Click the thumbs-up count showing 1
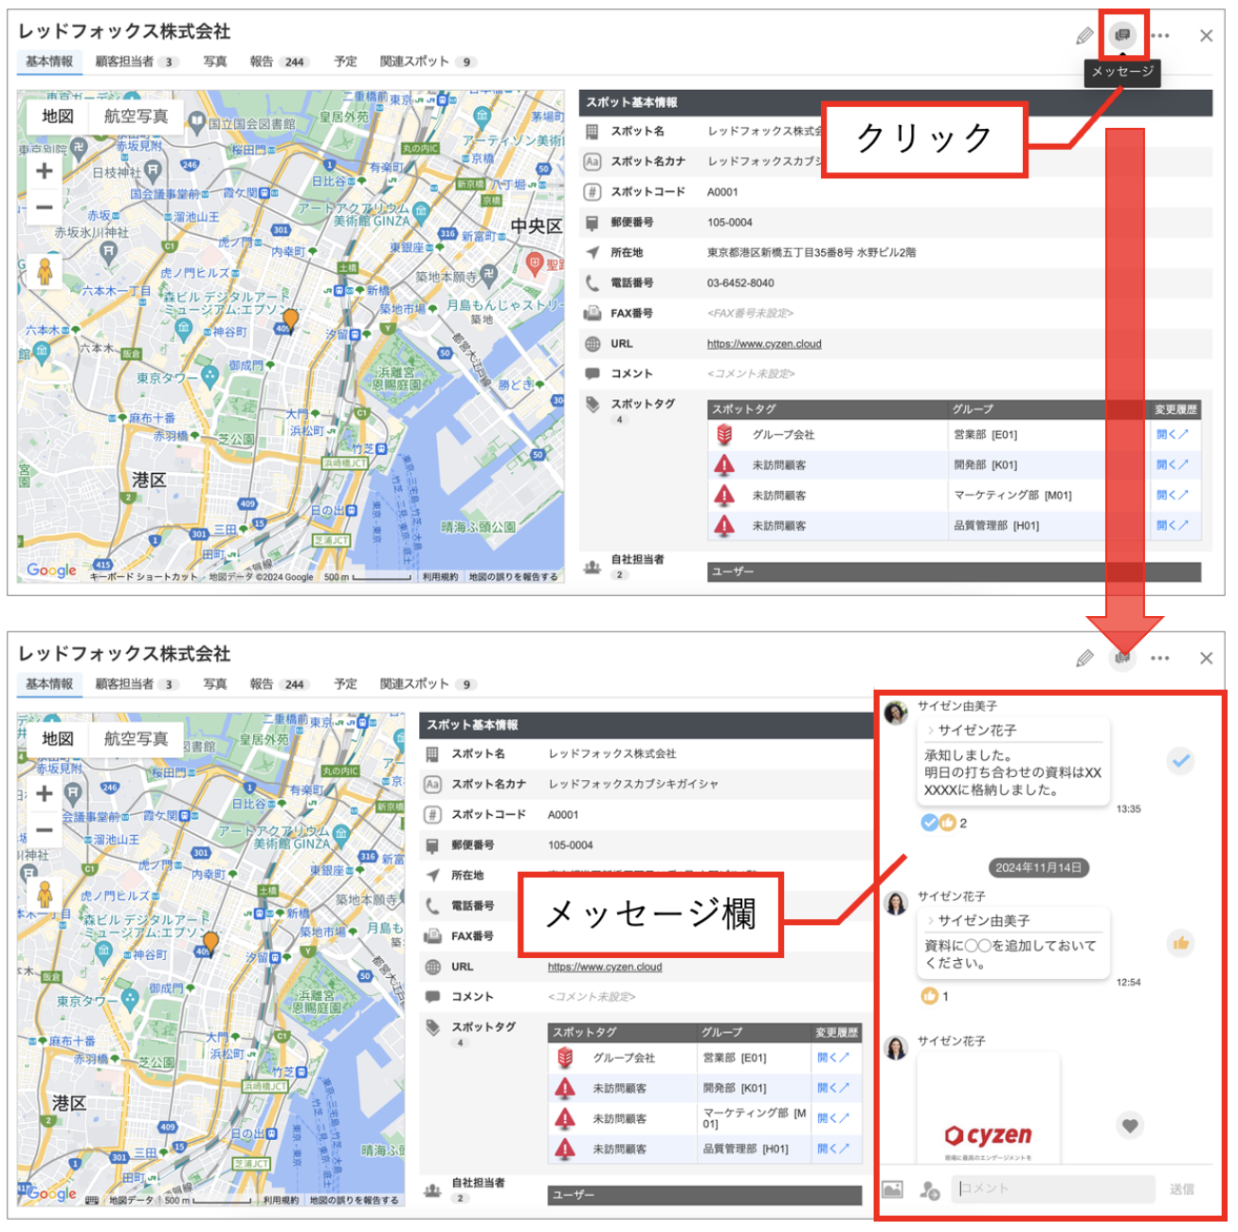1238x1232 pixels. pyautogui.click(x=935, y=996)
